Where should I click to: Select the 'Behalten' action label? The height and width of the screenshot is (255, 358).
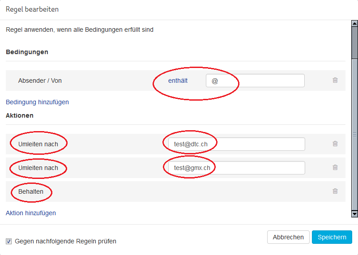[31, 191]
